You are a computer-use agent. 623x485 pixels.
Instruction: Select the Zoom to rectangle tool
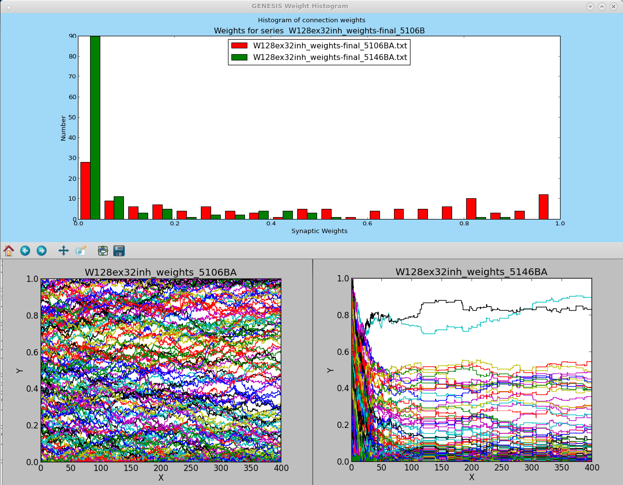point(80,250)
